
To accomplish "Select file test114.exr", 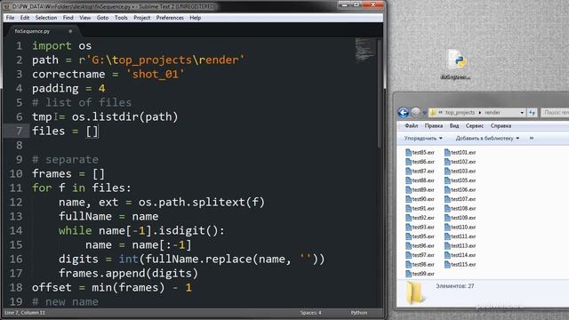I will click(461, 255).
